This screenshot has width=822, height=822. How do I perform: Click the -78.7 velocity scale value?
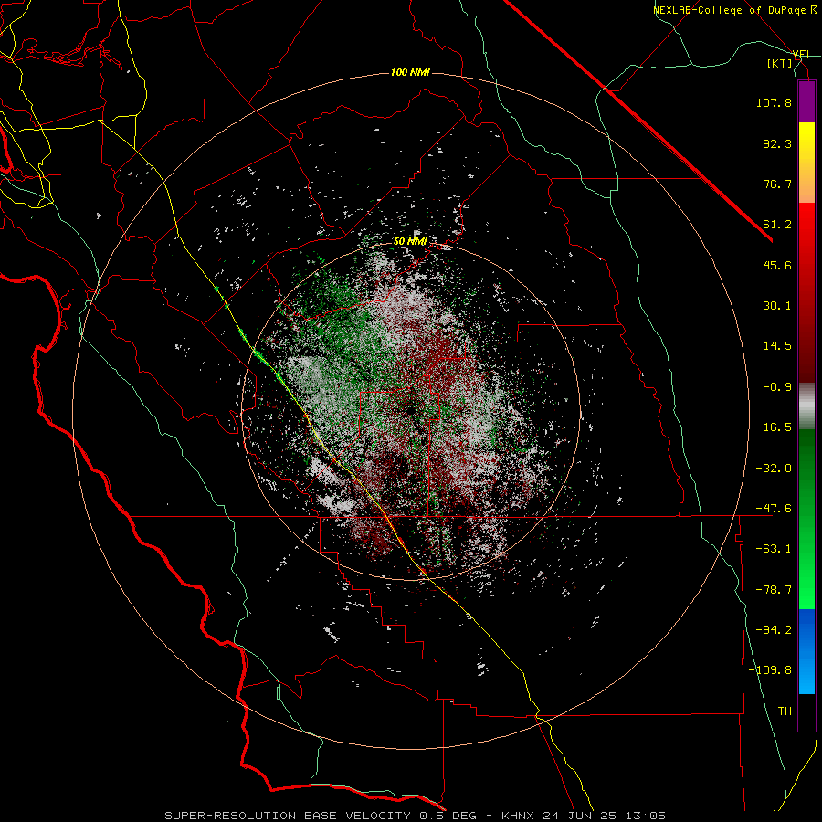pyautogui.click(x=774, y=590)
